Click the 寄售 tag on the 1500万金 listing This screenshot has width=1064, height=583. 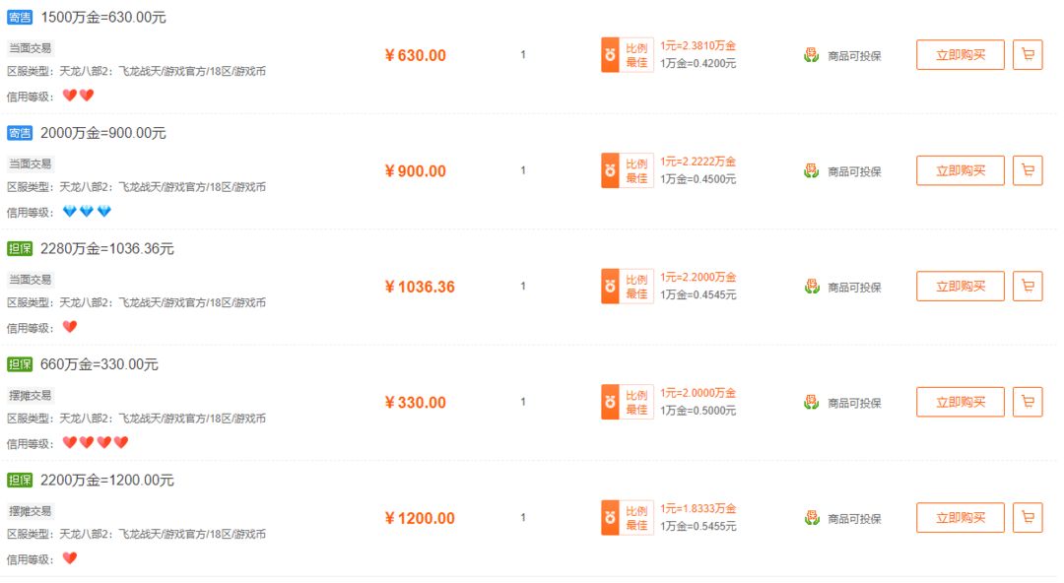20,18
